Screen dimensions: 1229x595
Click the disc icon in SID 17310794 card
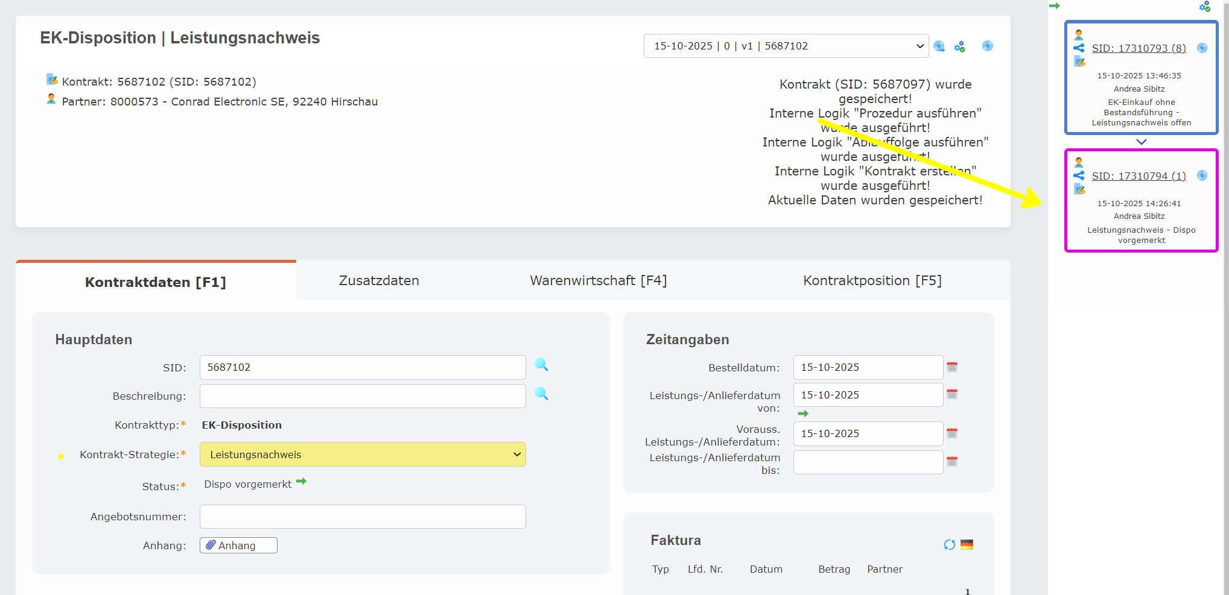tap(1202, 175)
